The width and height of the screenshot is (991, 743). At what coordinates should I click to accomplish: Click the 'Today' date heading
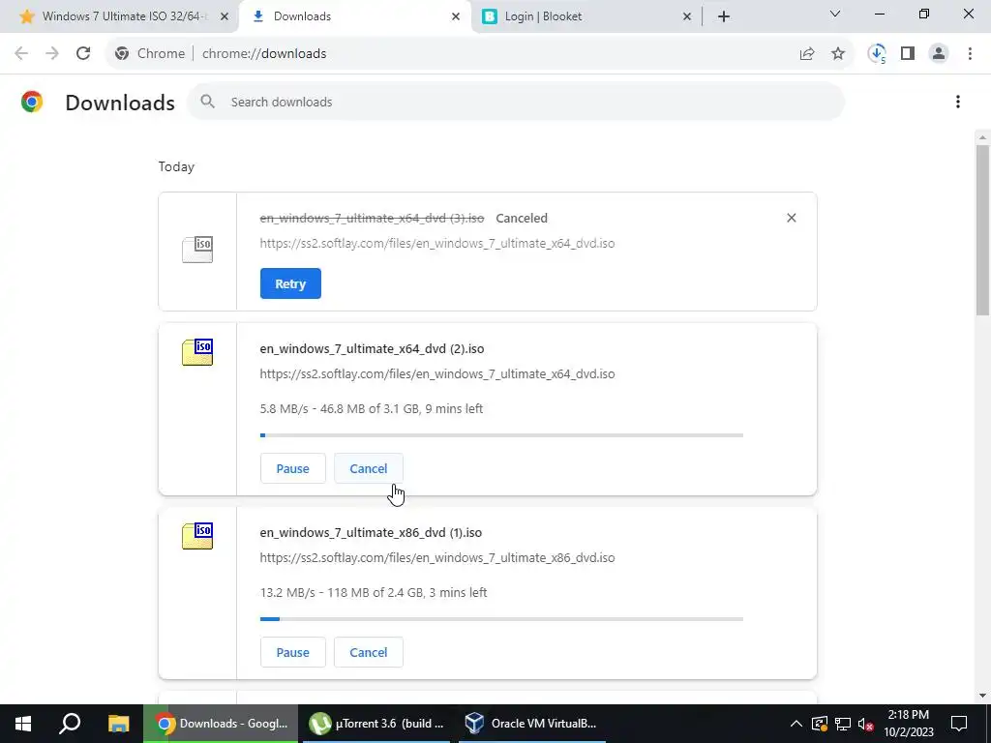[x=176, y=166]
